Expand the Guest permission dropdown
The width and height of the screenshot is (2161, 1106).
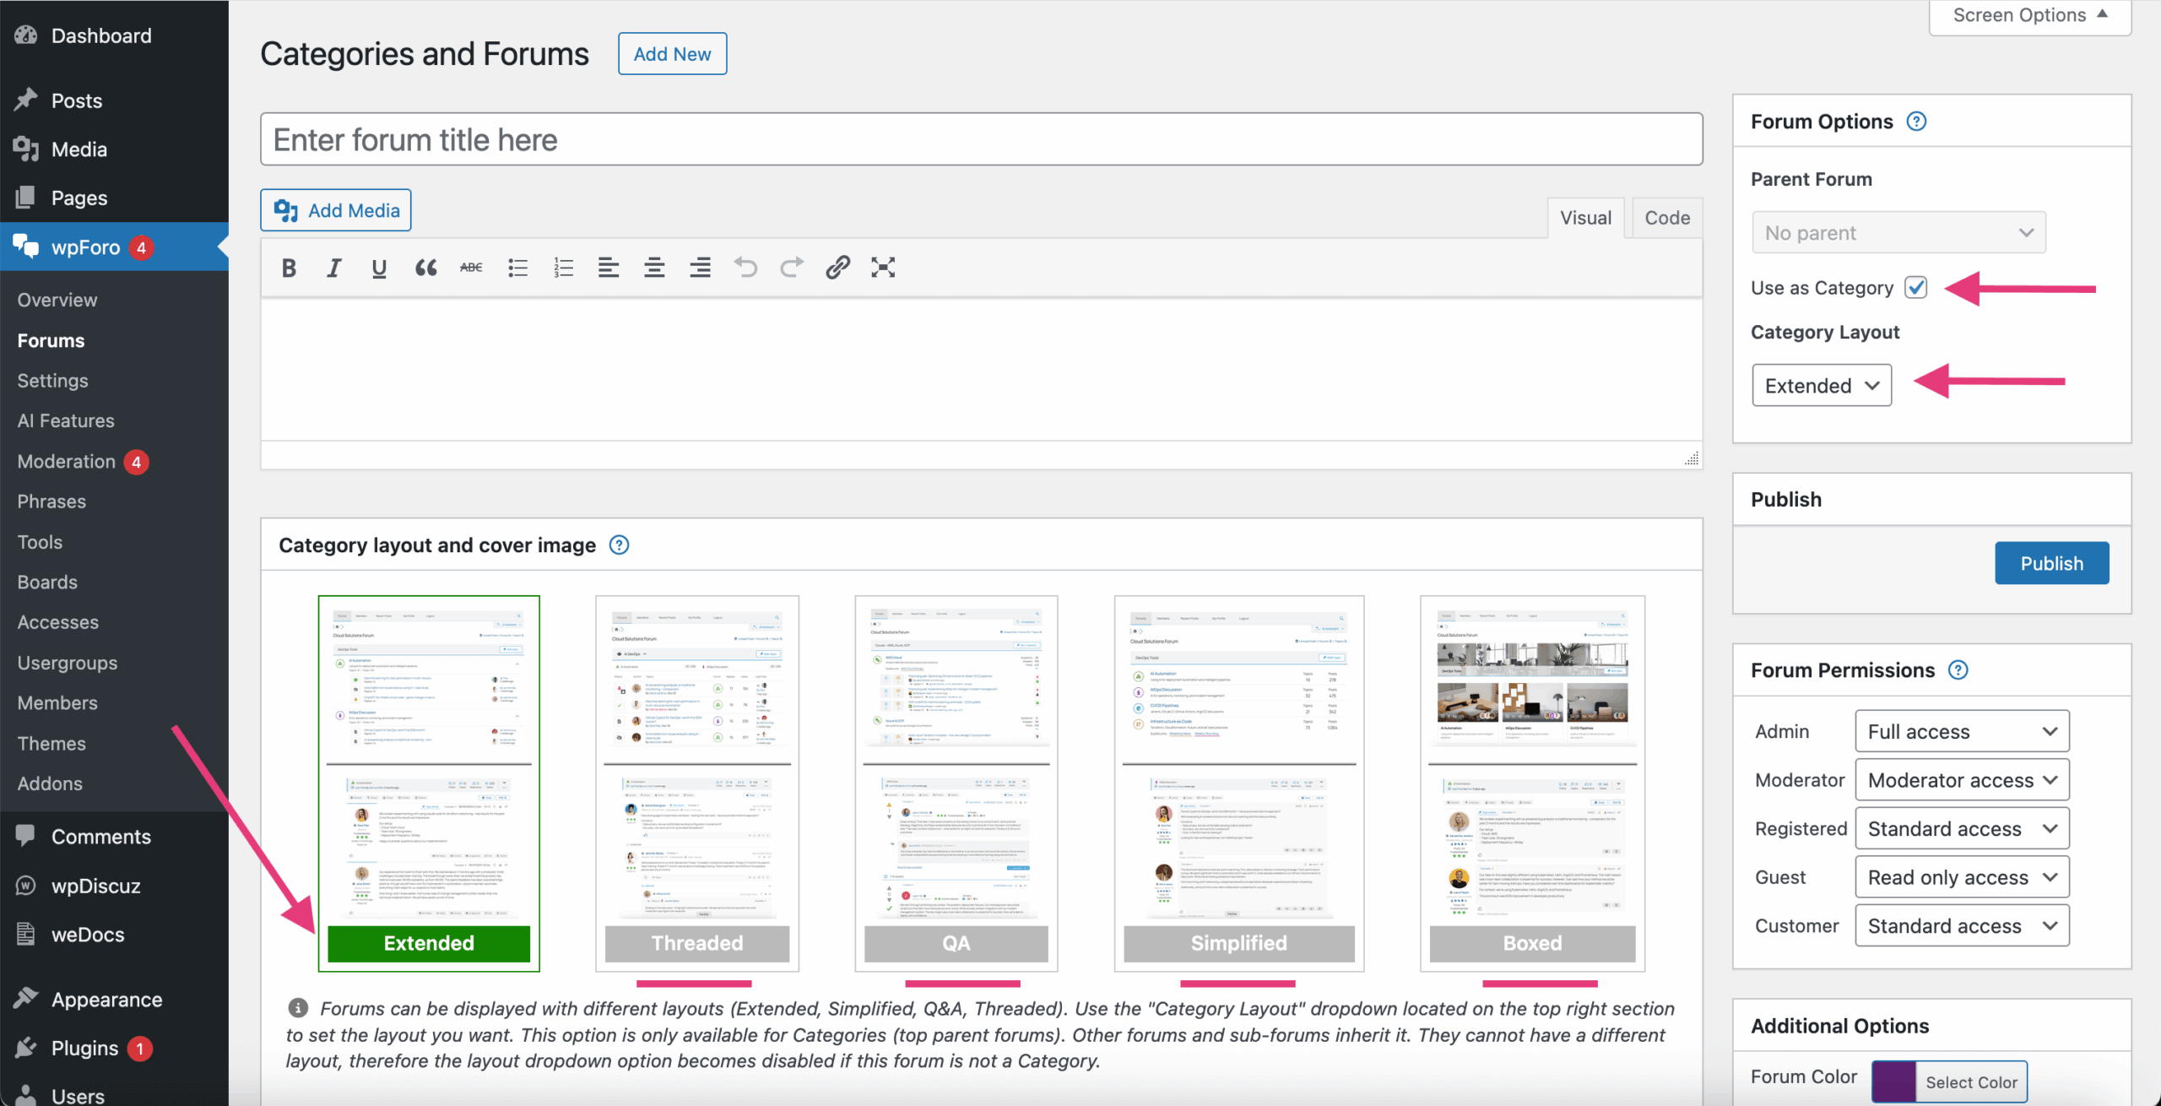(1962, 877)
